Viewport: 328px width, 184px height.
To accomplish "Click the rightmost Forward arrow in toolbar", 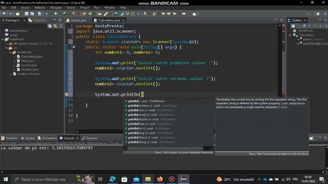I will tap(183, 14).
